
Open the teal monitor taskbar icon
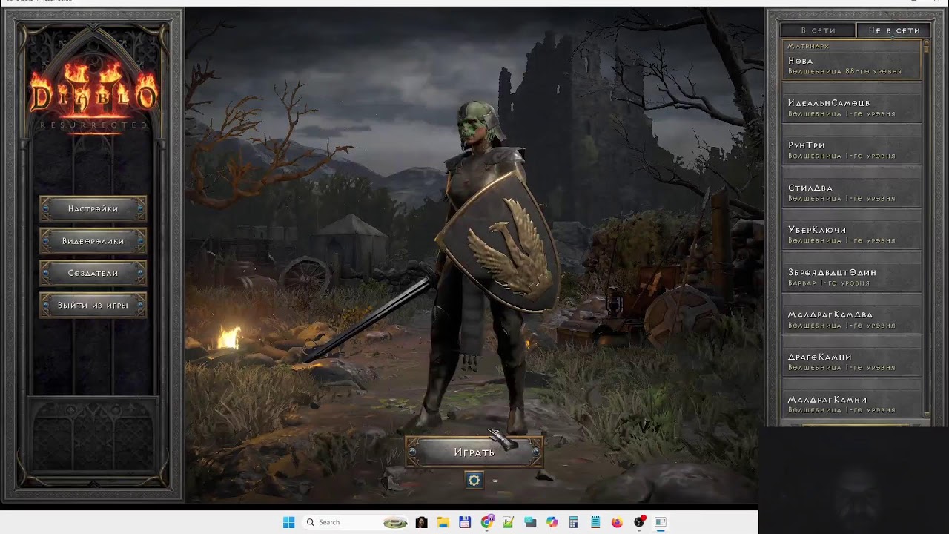pos(530,522)
